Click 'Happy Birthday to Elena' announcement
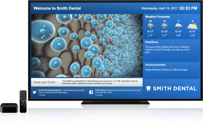Viewport: 203px width, 129px height. click(x=166, y=70)
